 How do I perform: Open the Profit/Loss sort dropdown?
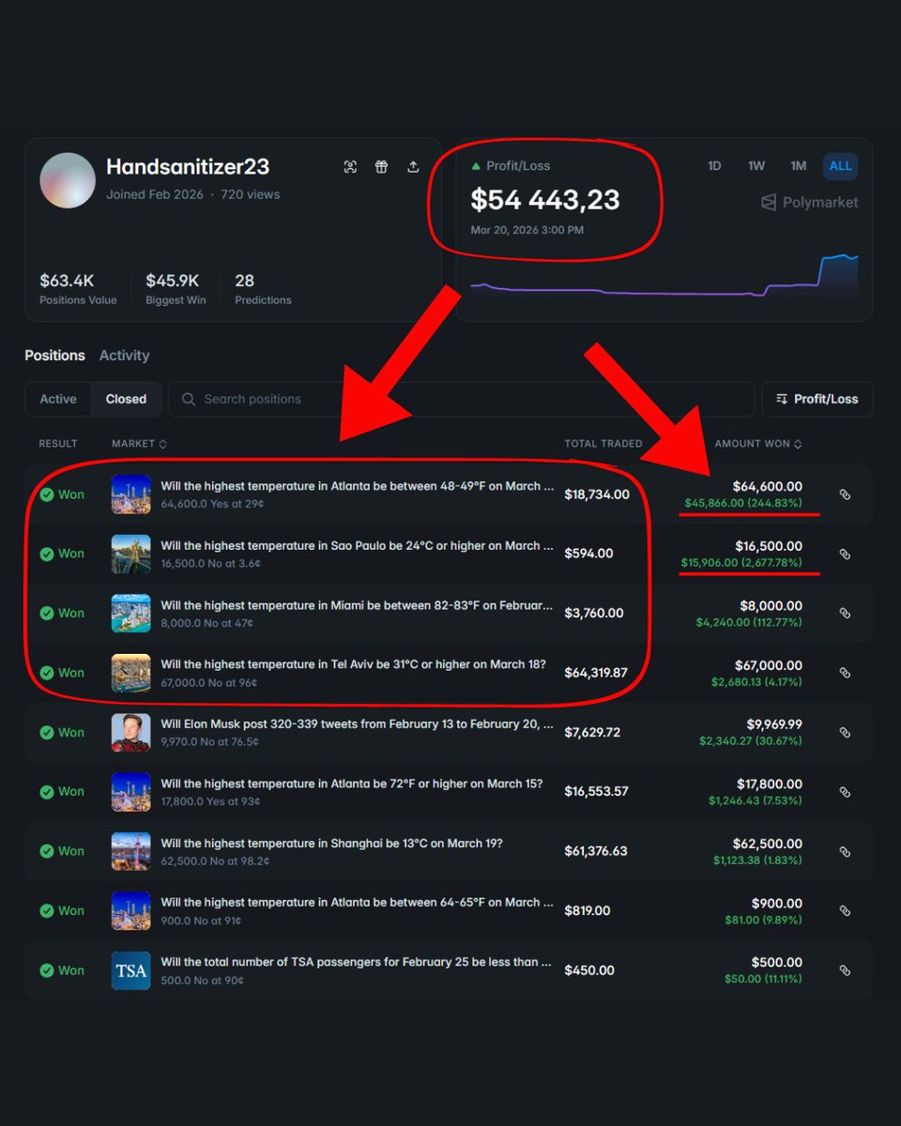pos(817,399)
